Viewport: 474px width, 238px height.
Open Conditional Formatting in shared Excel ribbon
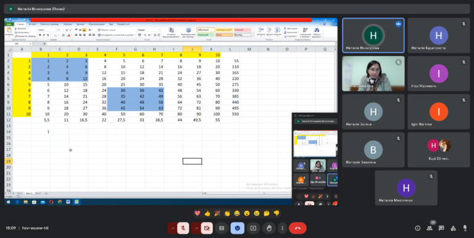pyautogui.click(x=171, y=33)
